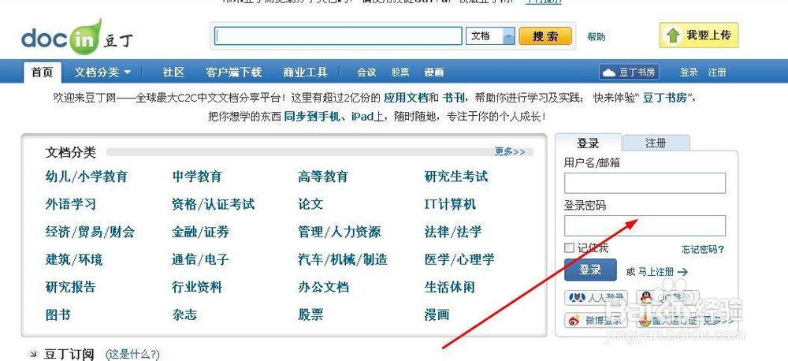Open the 行业资料 category
Screen dimensions: 788x361
[196, 287]
